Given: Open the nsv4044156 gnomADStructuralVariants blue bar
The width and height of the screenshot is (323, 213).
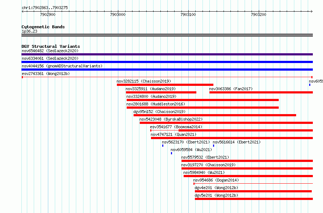Looking at the screenshot, I should click(167, 70).
